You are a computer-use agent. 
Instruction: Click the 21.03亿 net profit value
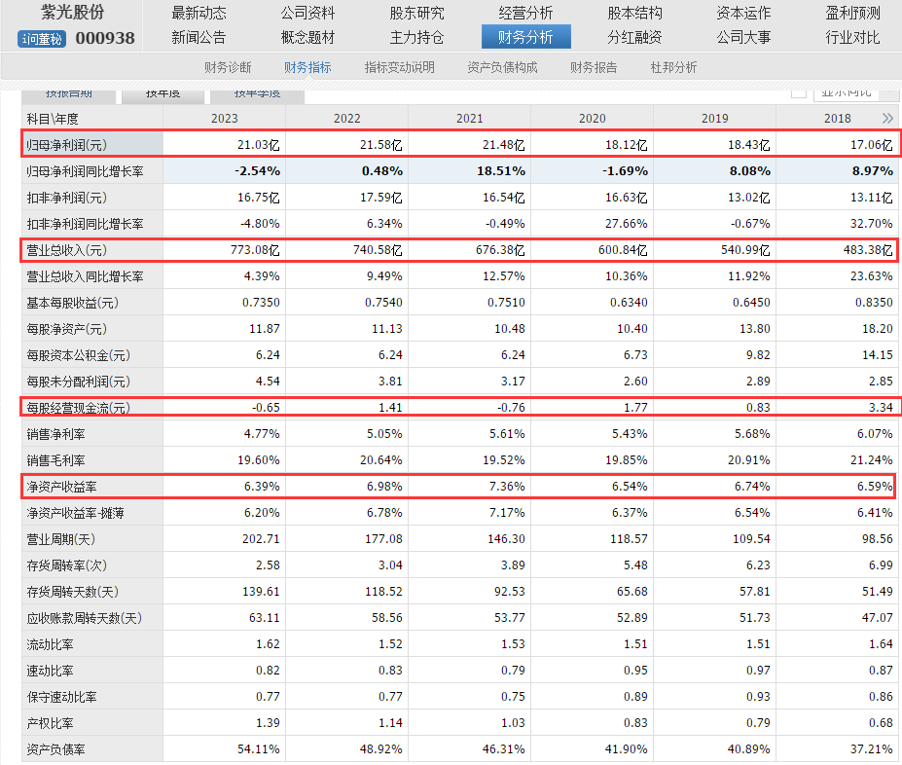click(x=258, y=145)
